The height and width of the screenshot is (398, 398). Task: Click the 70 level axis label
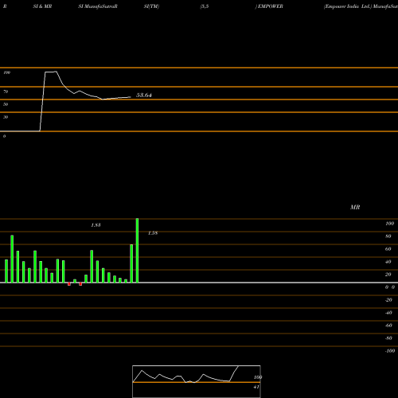[6, 92]
